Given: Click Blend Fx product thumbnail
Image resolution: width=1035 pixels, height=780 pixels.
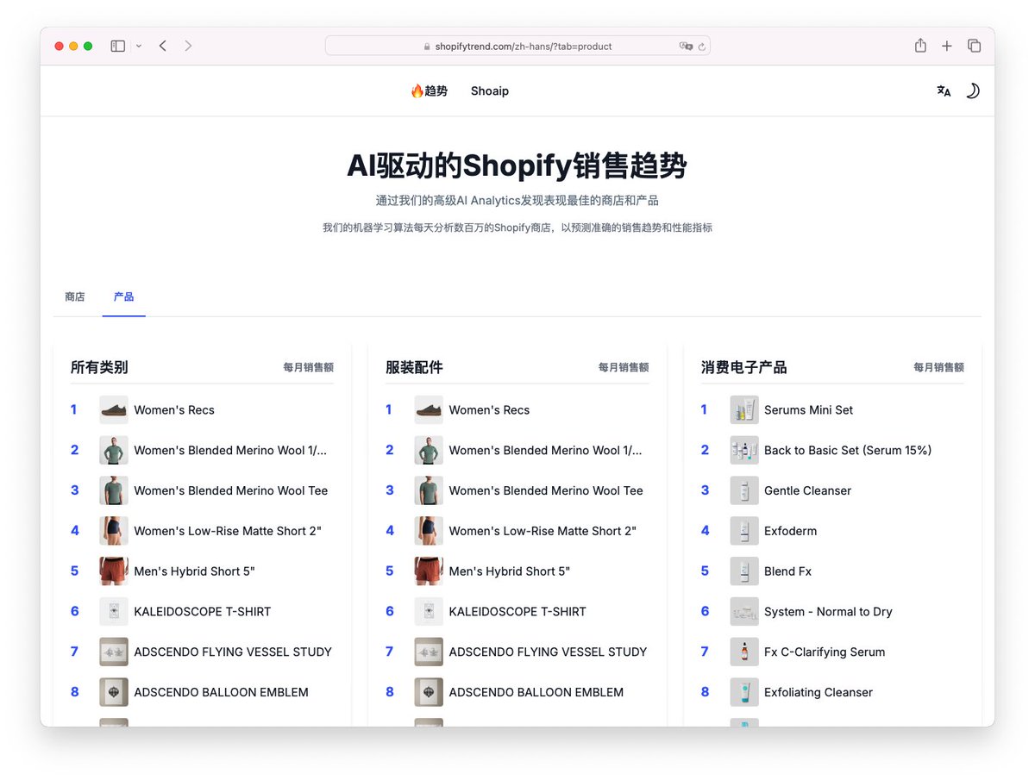Looking at the screenshot, I should tap(744, 571).
